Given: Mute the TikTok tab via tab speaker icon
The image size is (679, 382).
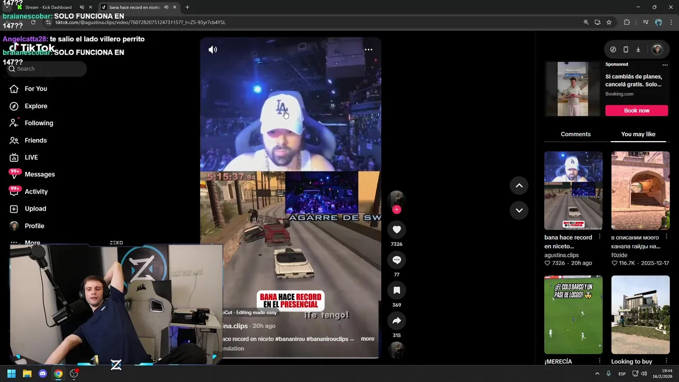Looking at the screenshot, I should point(166,7).
